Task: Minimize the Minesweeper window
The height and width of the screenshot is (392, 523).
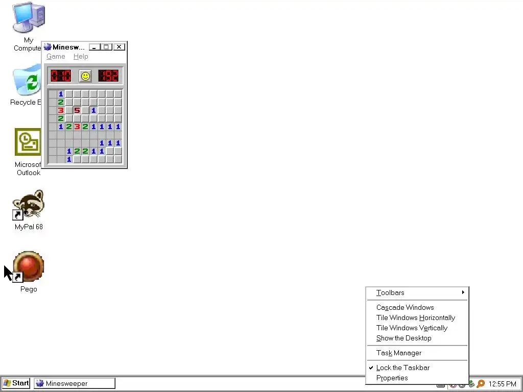Action: tap(94, 47)
